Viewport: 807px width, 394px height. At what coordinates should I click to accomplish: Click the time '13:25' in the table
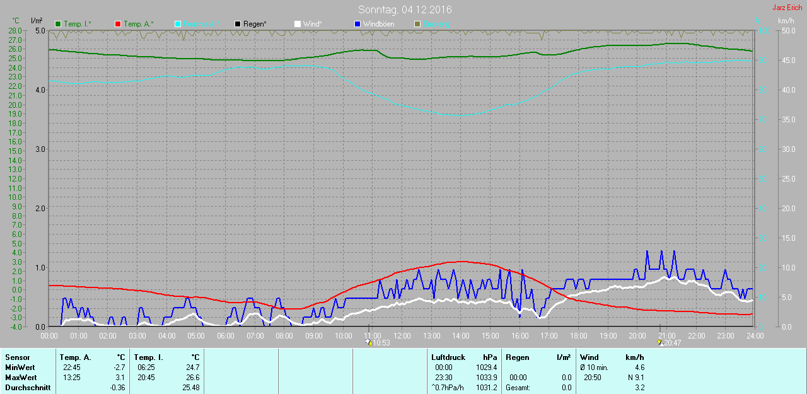click(x=71, y=377)
